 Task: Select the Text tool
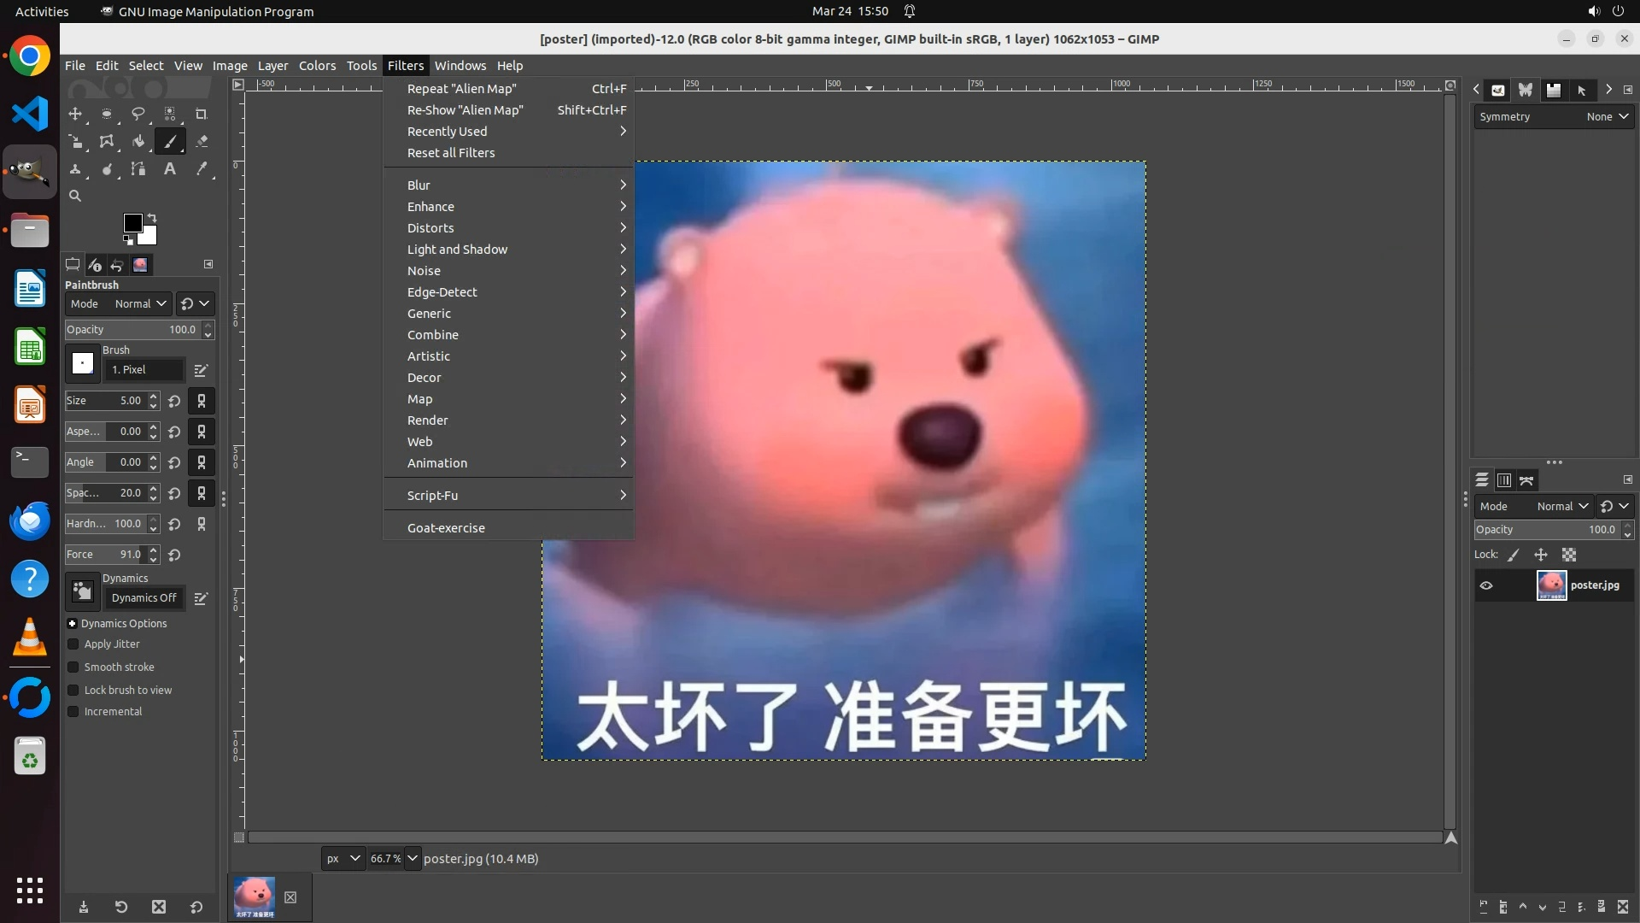click(170, 169)
